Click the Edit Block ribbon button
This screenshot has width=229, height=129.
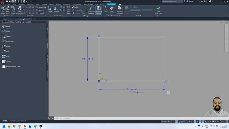pyautogui.click(x=3, y=10)
